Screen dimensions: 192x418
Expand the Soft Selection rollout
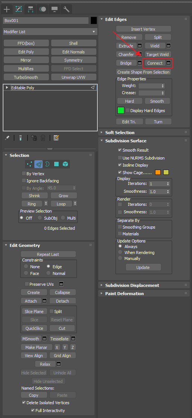pyautogui.click(x=102, y=133)
